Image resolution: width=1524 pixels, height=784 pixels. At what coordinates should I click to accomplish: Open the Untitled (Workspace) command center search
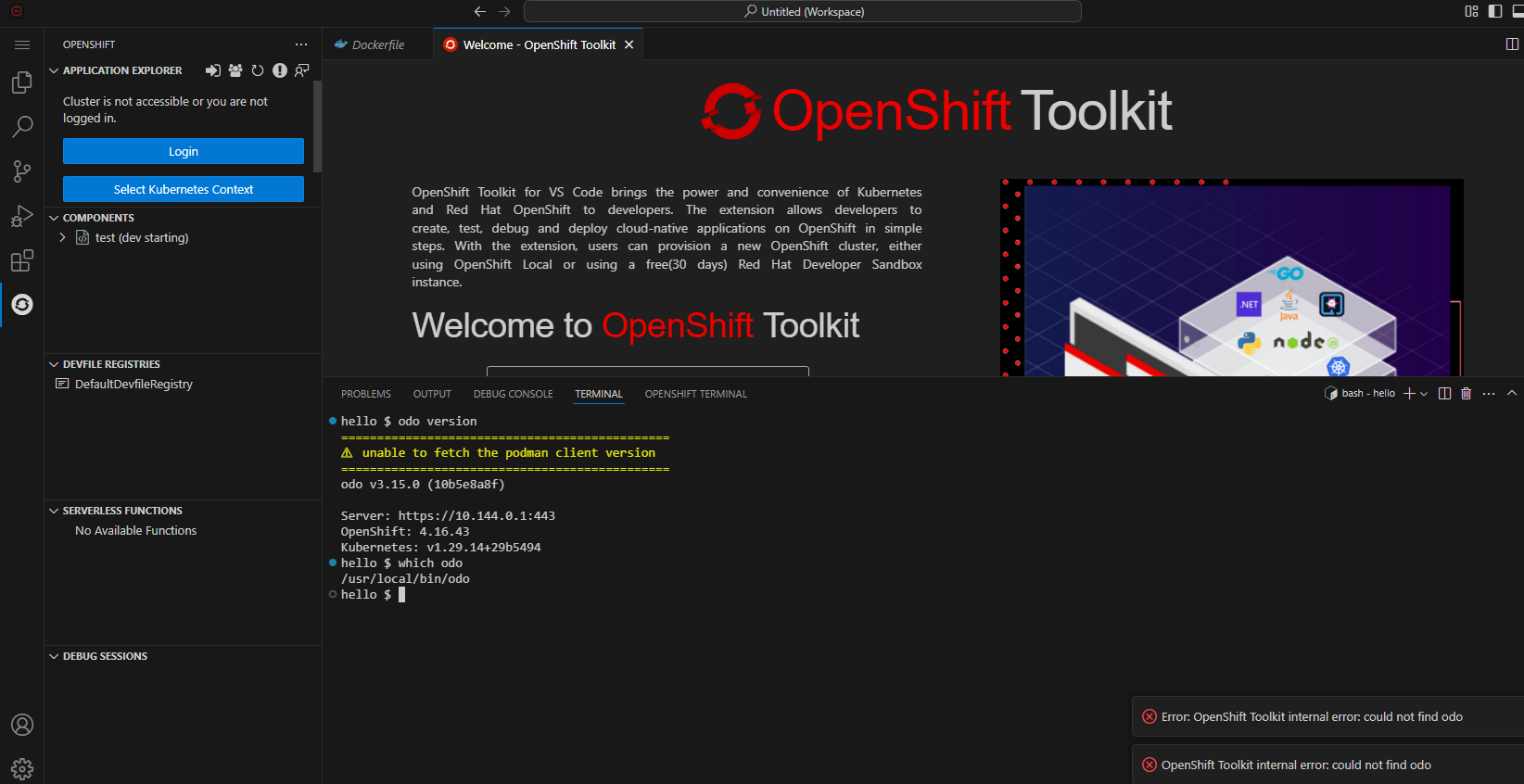(x=803, y=11)
